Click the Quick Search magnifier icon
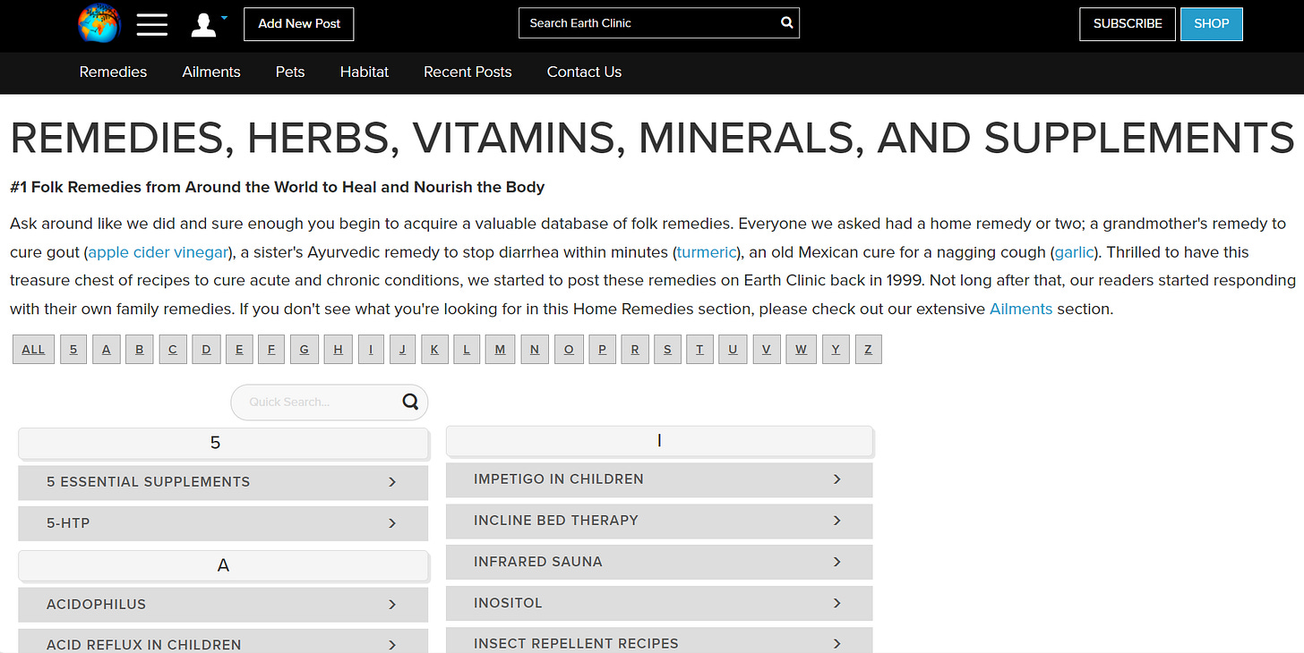Viewport: 1304px width, 653px height. (410, 402)
